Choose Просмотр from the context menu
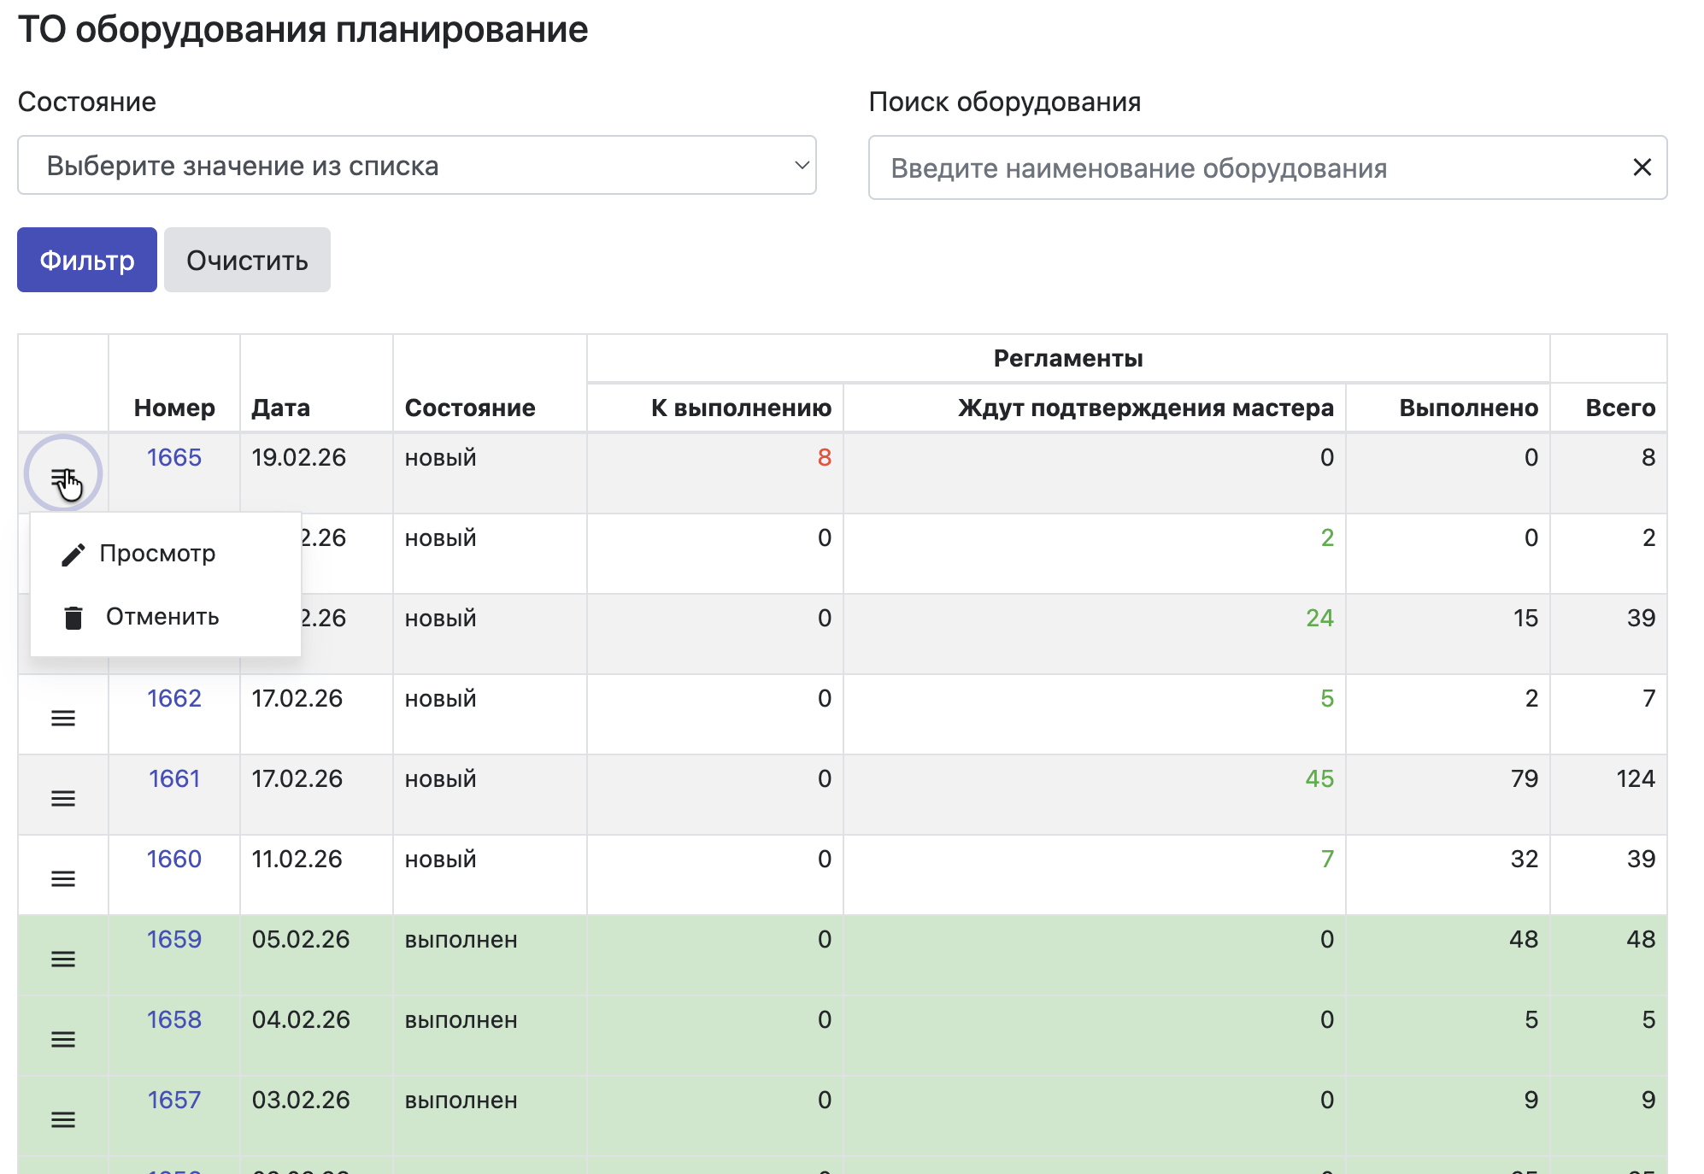The image size is (1704, 1174). 157,554
